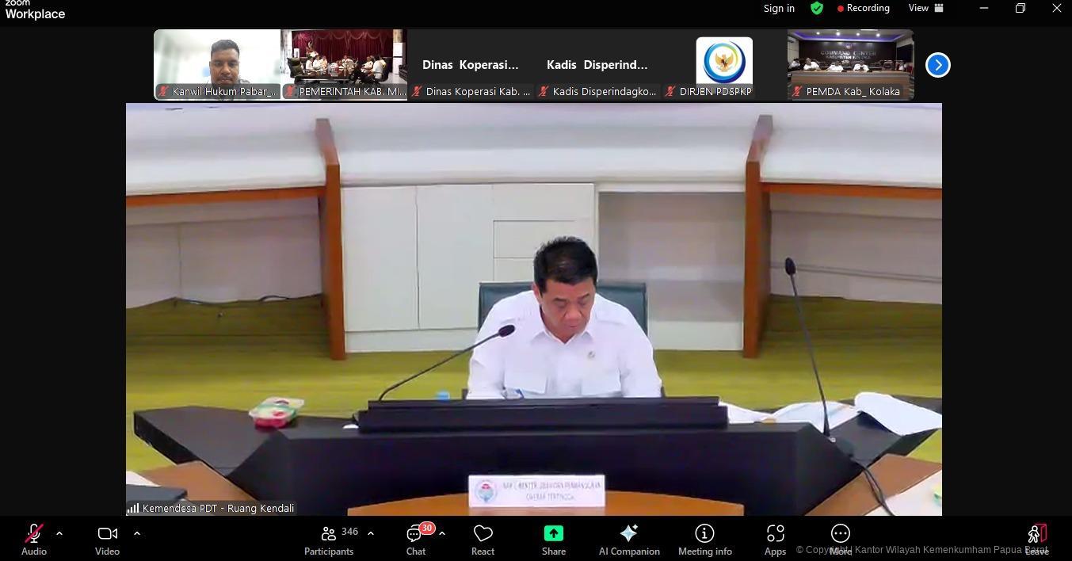Viewport: 1072px width, 561px height.
Task: Select the PEMDA Kab_ Kolaka video thumbnail
Action: click(x=850, y=64)
